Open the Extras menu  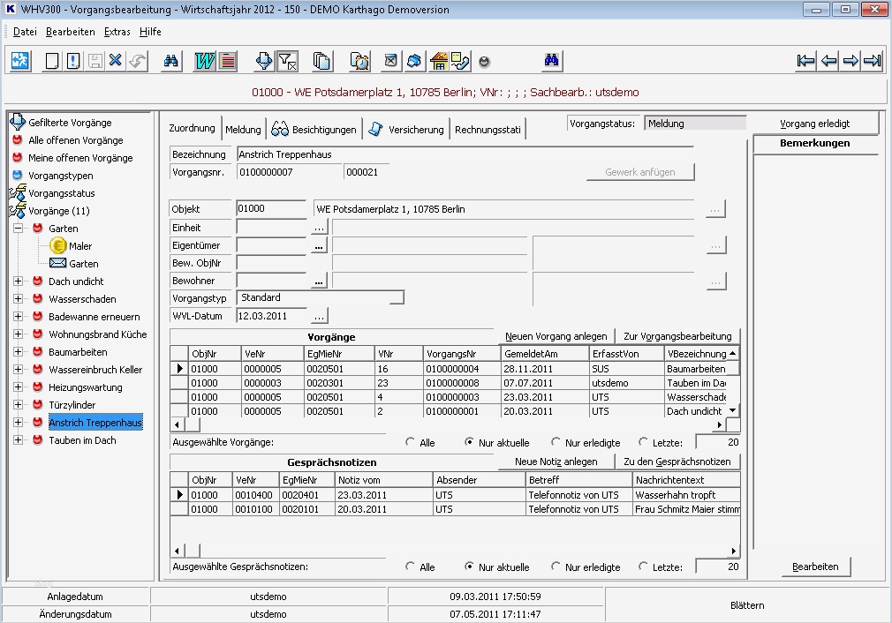[116, 32]
